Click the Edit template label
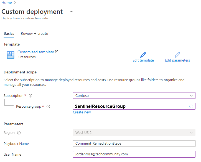Image resolution: width=201 pixels, height=162 pixels. pos(143,60)
